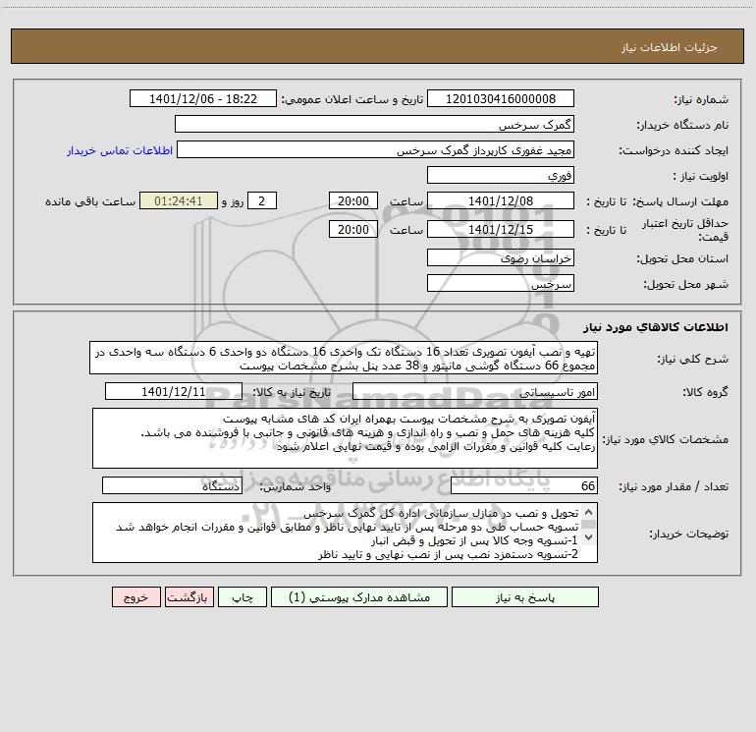Click the label توضیحات خریدار
Image resolution: width=756 pixels, height=732 pixels.
[689, 534]
